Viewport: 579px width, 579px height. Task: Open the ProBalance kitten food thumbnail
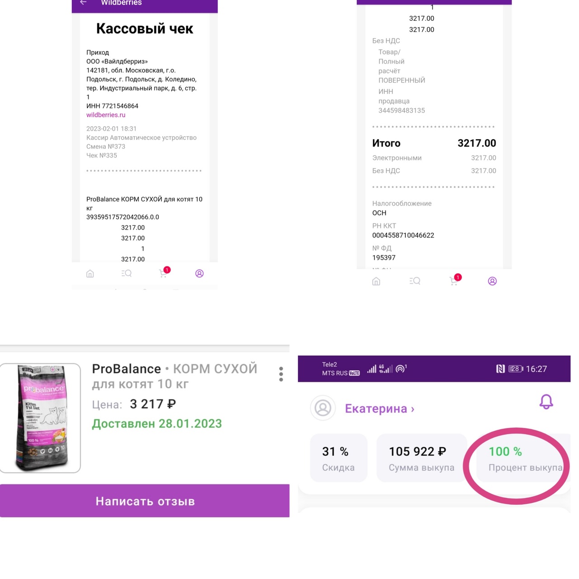(x=40, y=418)
